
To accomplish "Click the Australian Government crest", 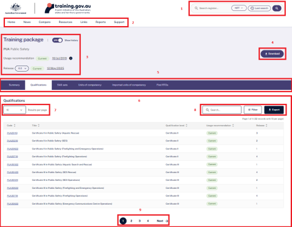I will pos(16,8).
